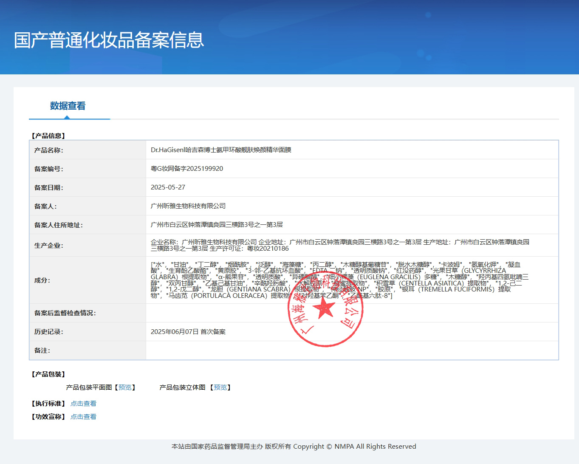579x464 pixels.
Task: Select the 数据查看 tab
Action: [x=68, y=106]
